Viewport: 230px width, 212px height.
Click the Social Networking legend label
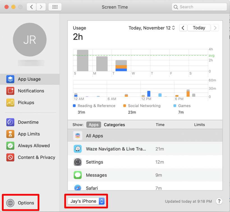pos(144,106)
